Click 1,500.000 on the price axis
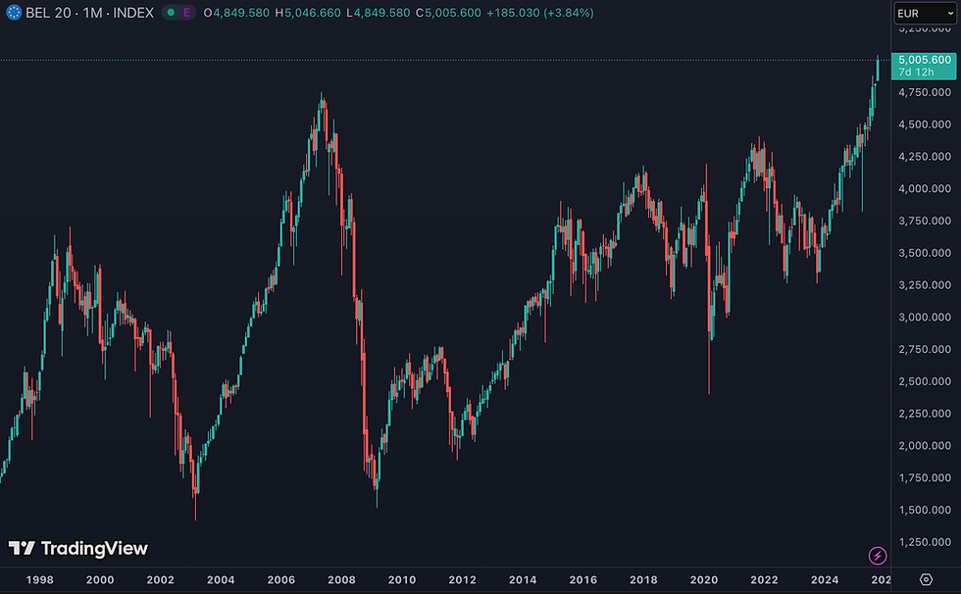 [924, 510]
